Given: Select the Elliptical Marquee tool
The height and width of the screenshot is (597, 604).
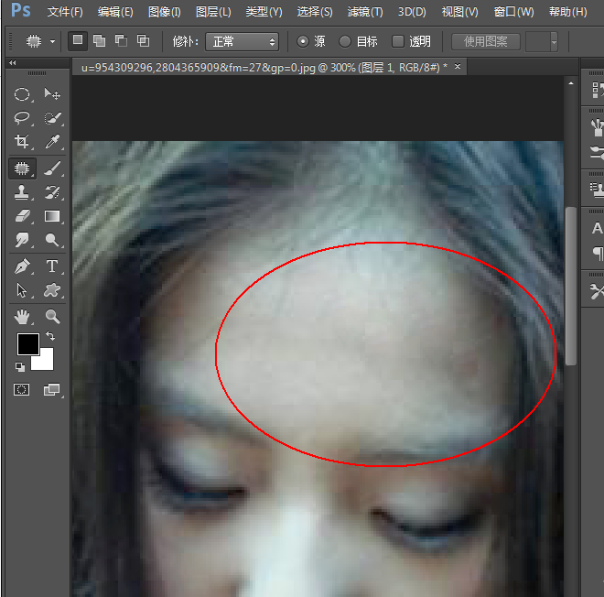Looking at the screenshot, I should point(22,94).
